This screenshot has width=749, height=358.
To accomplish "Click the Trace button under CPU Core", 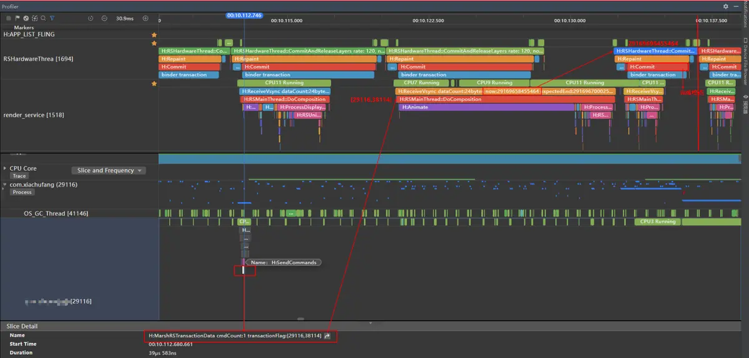I will tap(19, 176).
